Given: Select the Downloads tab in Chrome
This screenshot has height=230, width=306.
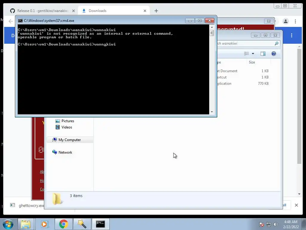Looking at the screenshot, I should pyautogui.click(x=114, y=11).
